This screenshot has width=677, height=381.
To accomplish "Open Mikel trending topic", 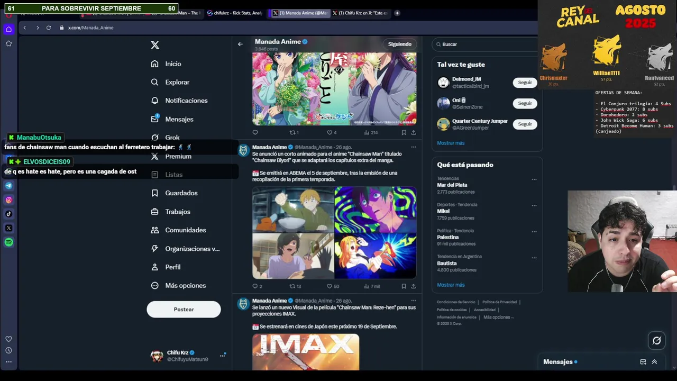I will (443, 211).
